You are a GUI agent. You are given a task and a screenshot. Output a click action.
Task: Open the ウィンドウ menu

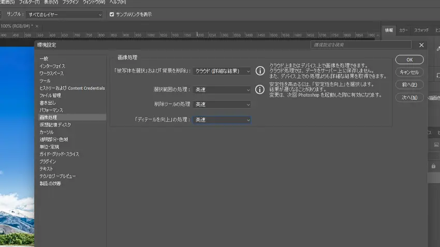click(x=94, y=3)
